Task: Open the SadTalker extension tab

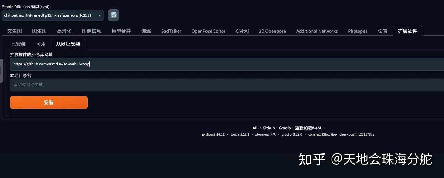Action: coord(171,31)
